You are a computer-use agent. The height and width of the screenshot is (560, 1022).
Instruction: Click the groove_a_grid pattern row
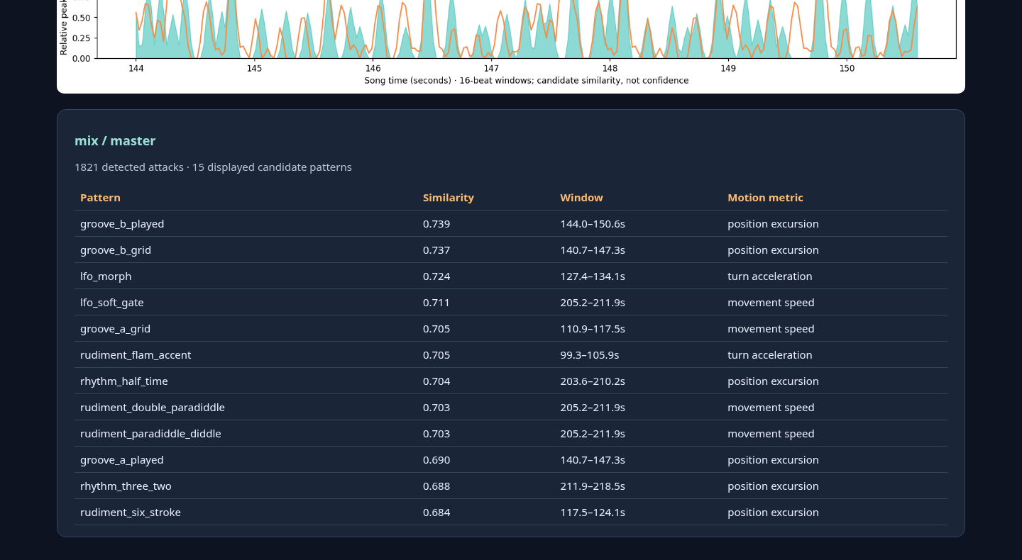(510, 328)
